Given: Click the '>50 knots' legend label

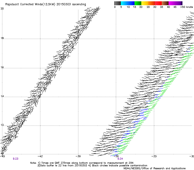Looking at the screenshot, I should click(186, 7).
